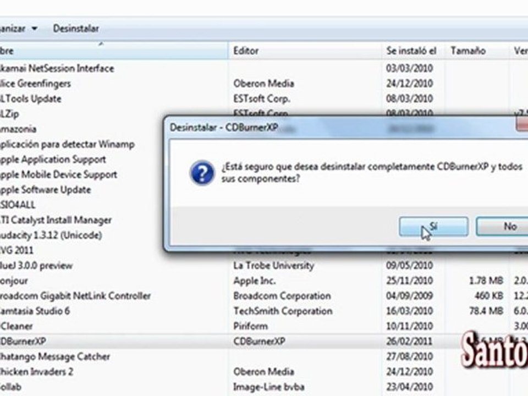This screenshot has width=528, height=396.
Task: Click install date 27/08/2010
Action: (409, 356)
